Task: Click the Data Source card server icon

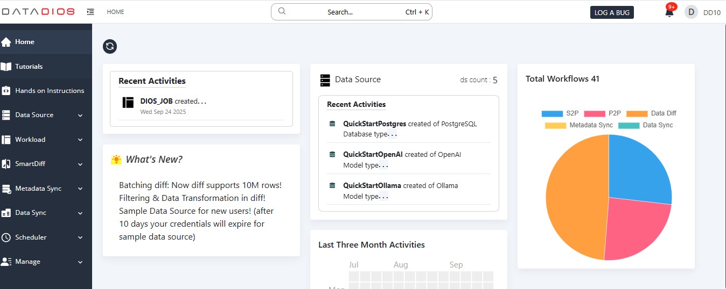Action: pyautogui.click(x=325, y=80)
